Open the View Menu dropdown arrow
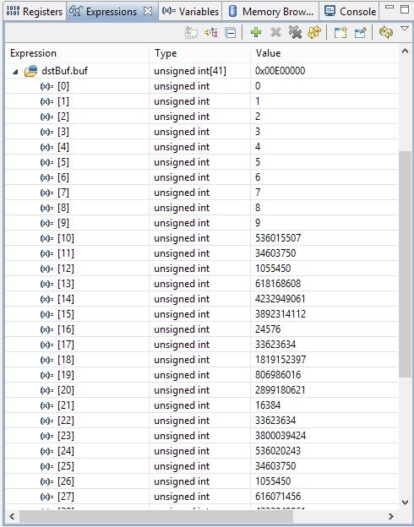Image resolution: width=414 pixels, height=527 pixels. [405, 29]
